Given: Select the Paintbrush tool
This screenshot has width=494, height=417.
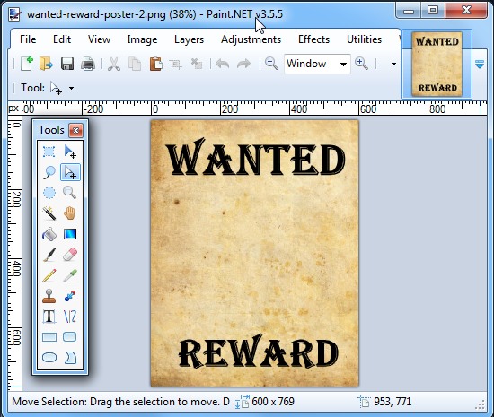Looking at the screenshot, I should click(x=49, y=255).
